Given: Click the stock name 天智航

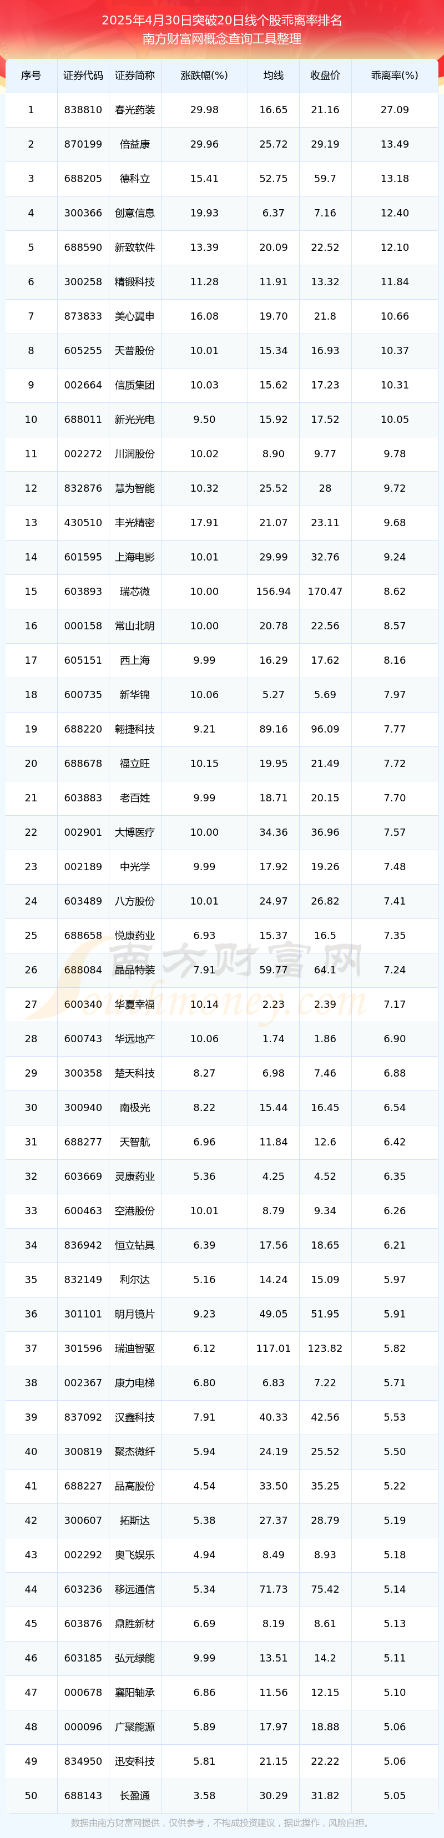Looking at the screenshot, I should coord(135,1142).
